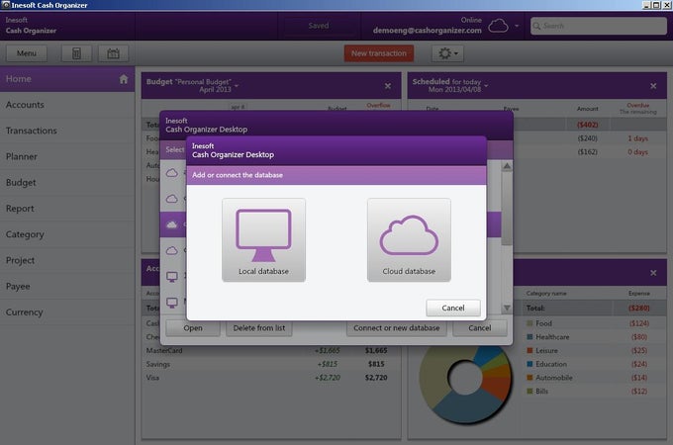Expand the Budget panel period dropdown arrow
This screenshot has width=673, height=445.
pos(237,85)
